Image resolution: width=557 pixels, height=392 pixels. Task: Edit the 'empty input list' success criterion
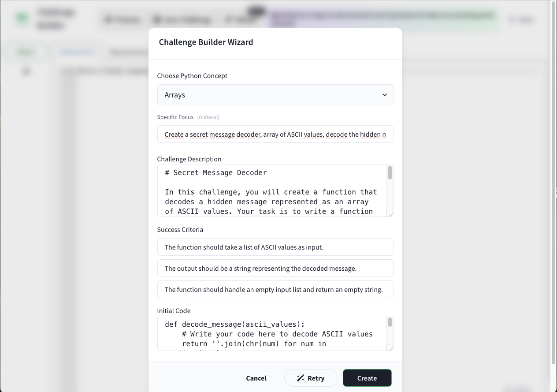(x=275, y=289)
